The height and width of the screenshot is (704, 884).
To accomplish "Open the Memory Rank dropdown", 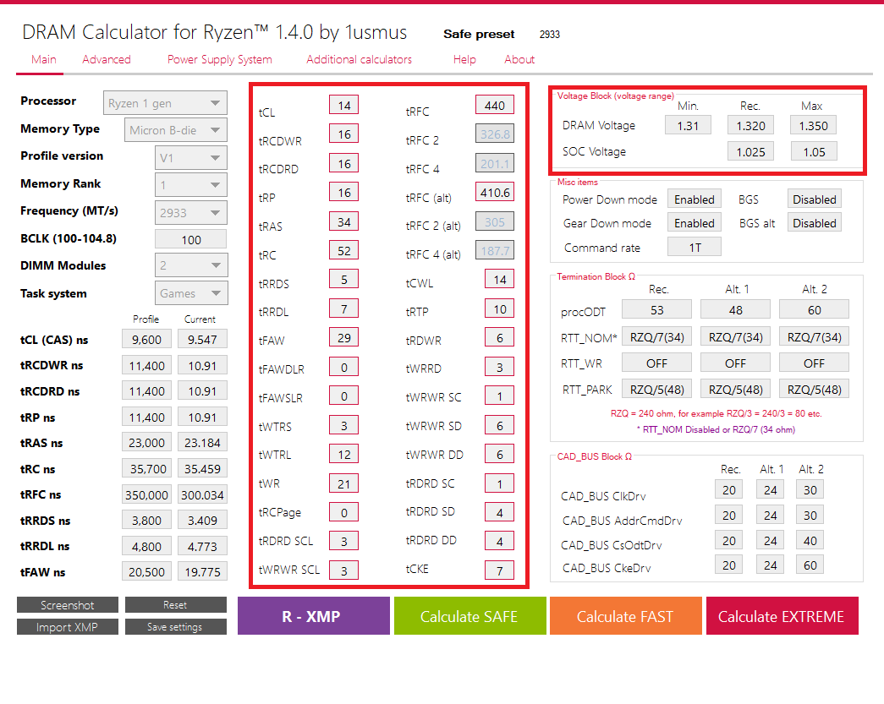I will (x=191, y=185).
